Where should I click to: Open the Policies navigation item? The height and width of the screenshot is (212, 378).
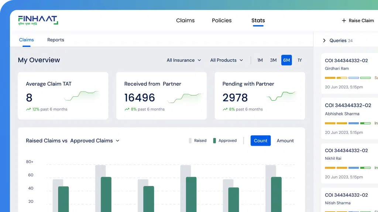point(221,21)
